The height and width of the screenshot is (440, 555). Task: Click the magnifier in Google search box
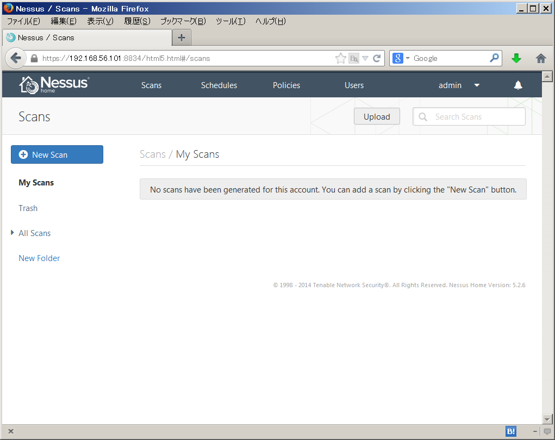pos(494,58)
